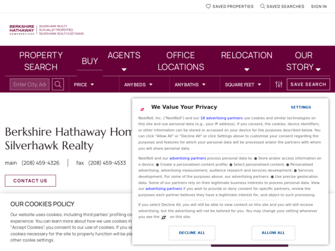Select the Buy menu item
Viewport: 335px width, 251px height.
pos(90,61)
